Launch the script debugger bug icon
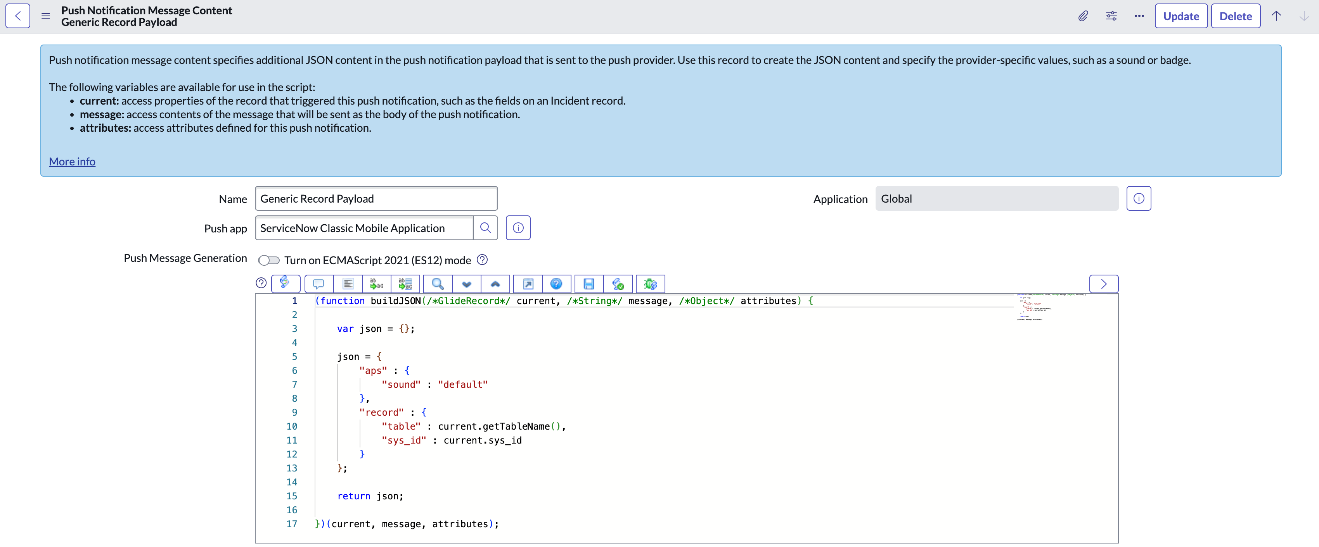The image size is (1319, 547). click(x=650, y=283)
